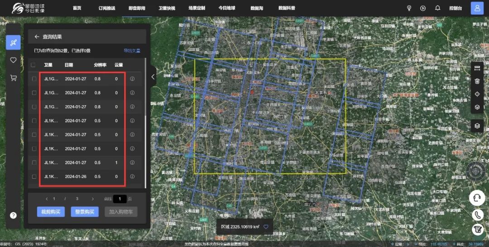The width and height of the screenshot is (489, 247).
Task: Sort by the 日期 column header
Action: [x=69, y=65]
